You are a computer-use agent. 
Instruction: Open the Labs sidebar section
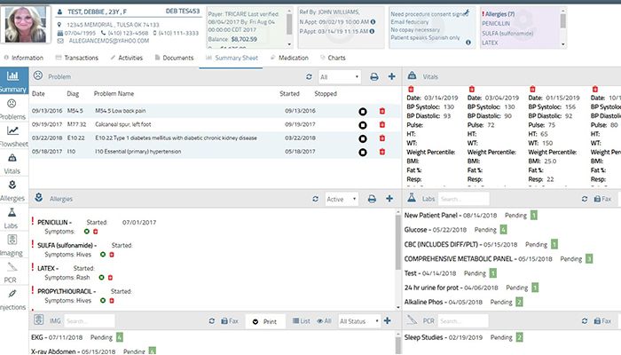[12, 218]
